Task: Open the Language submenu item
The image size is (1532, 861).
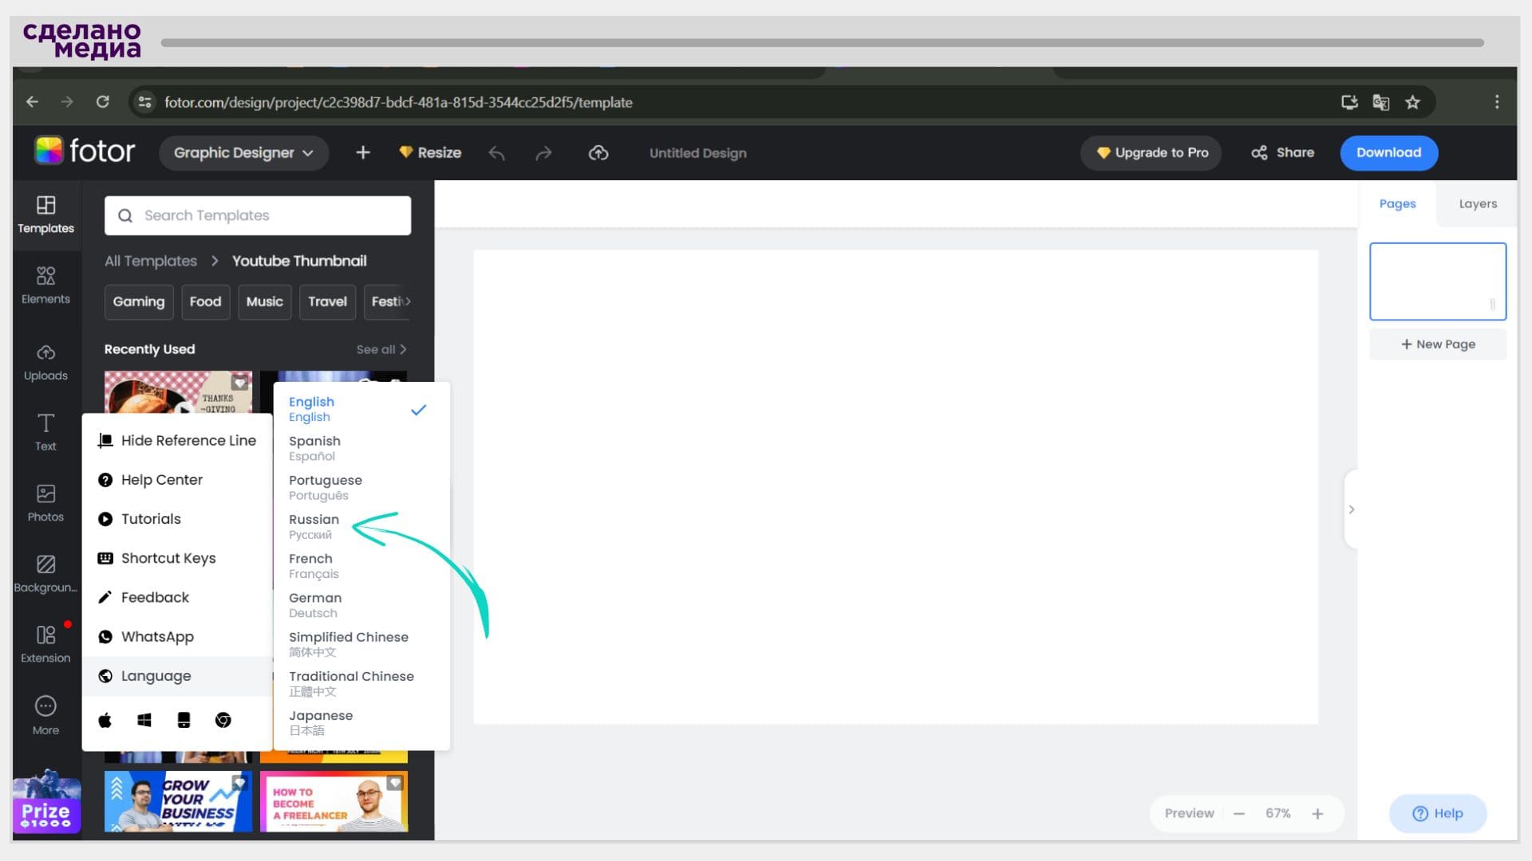Action: (177, 676)
